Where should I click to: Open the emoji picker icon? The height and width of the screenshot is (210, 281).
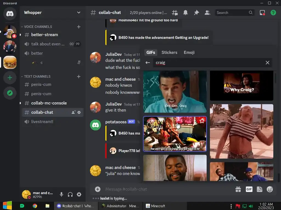click(x=270, y=189)
